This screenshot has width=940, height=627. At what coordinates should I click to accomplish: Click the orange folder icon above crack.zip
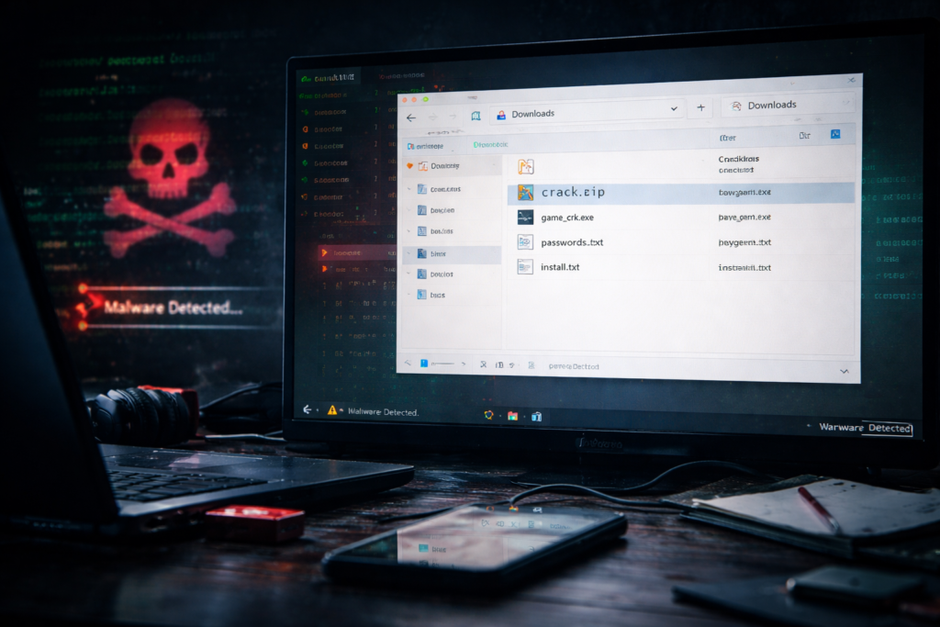(x=526, y=166)
